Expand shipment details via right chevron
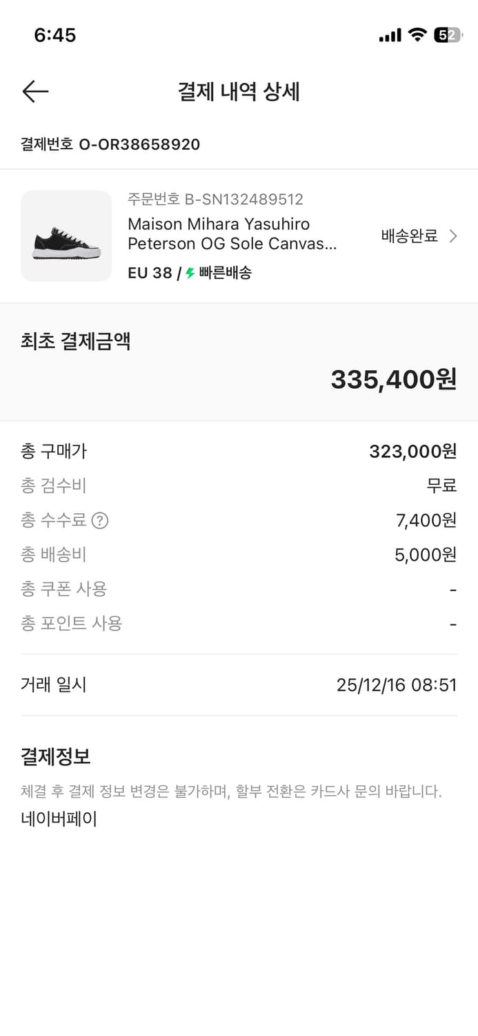Image resolution: width=478 pixels, height=1036 pixels. pyautogui.click(x=454, y=236)
